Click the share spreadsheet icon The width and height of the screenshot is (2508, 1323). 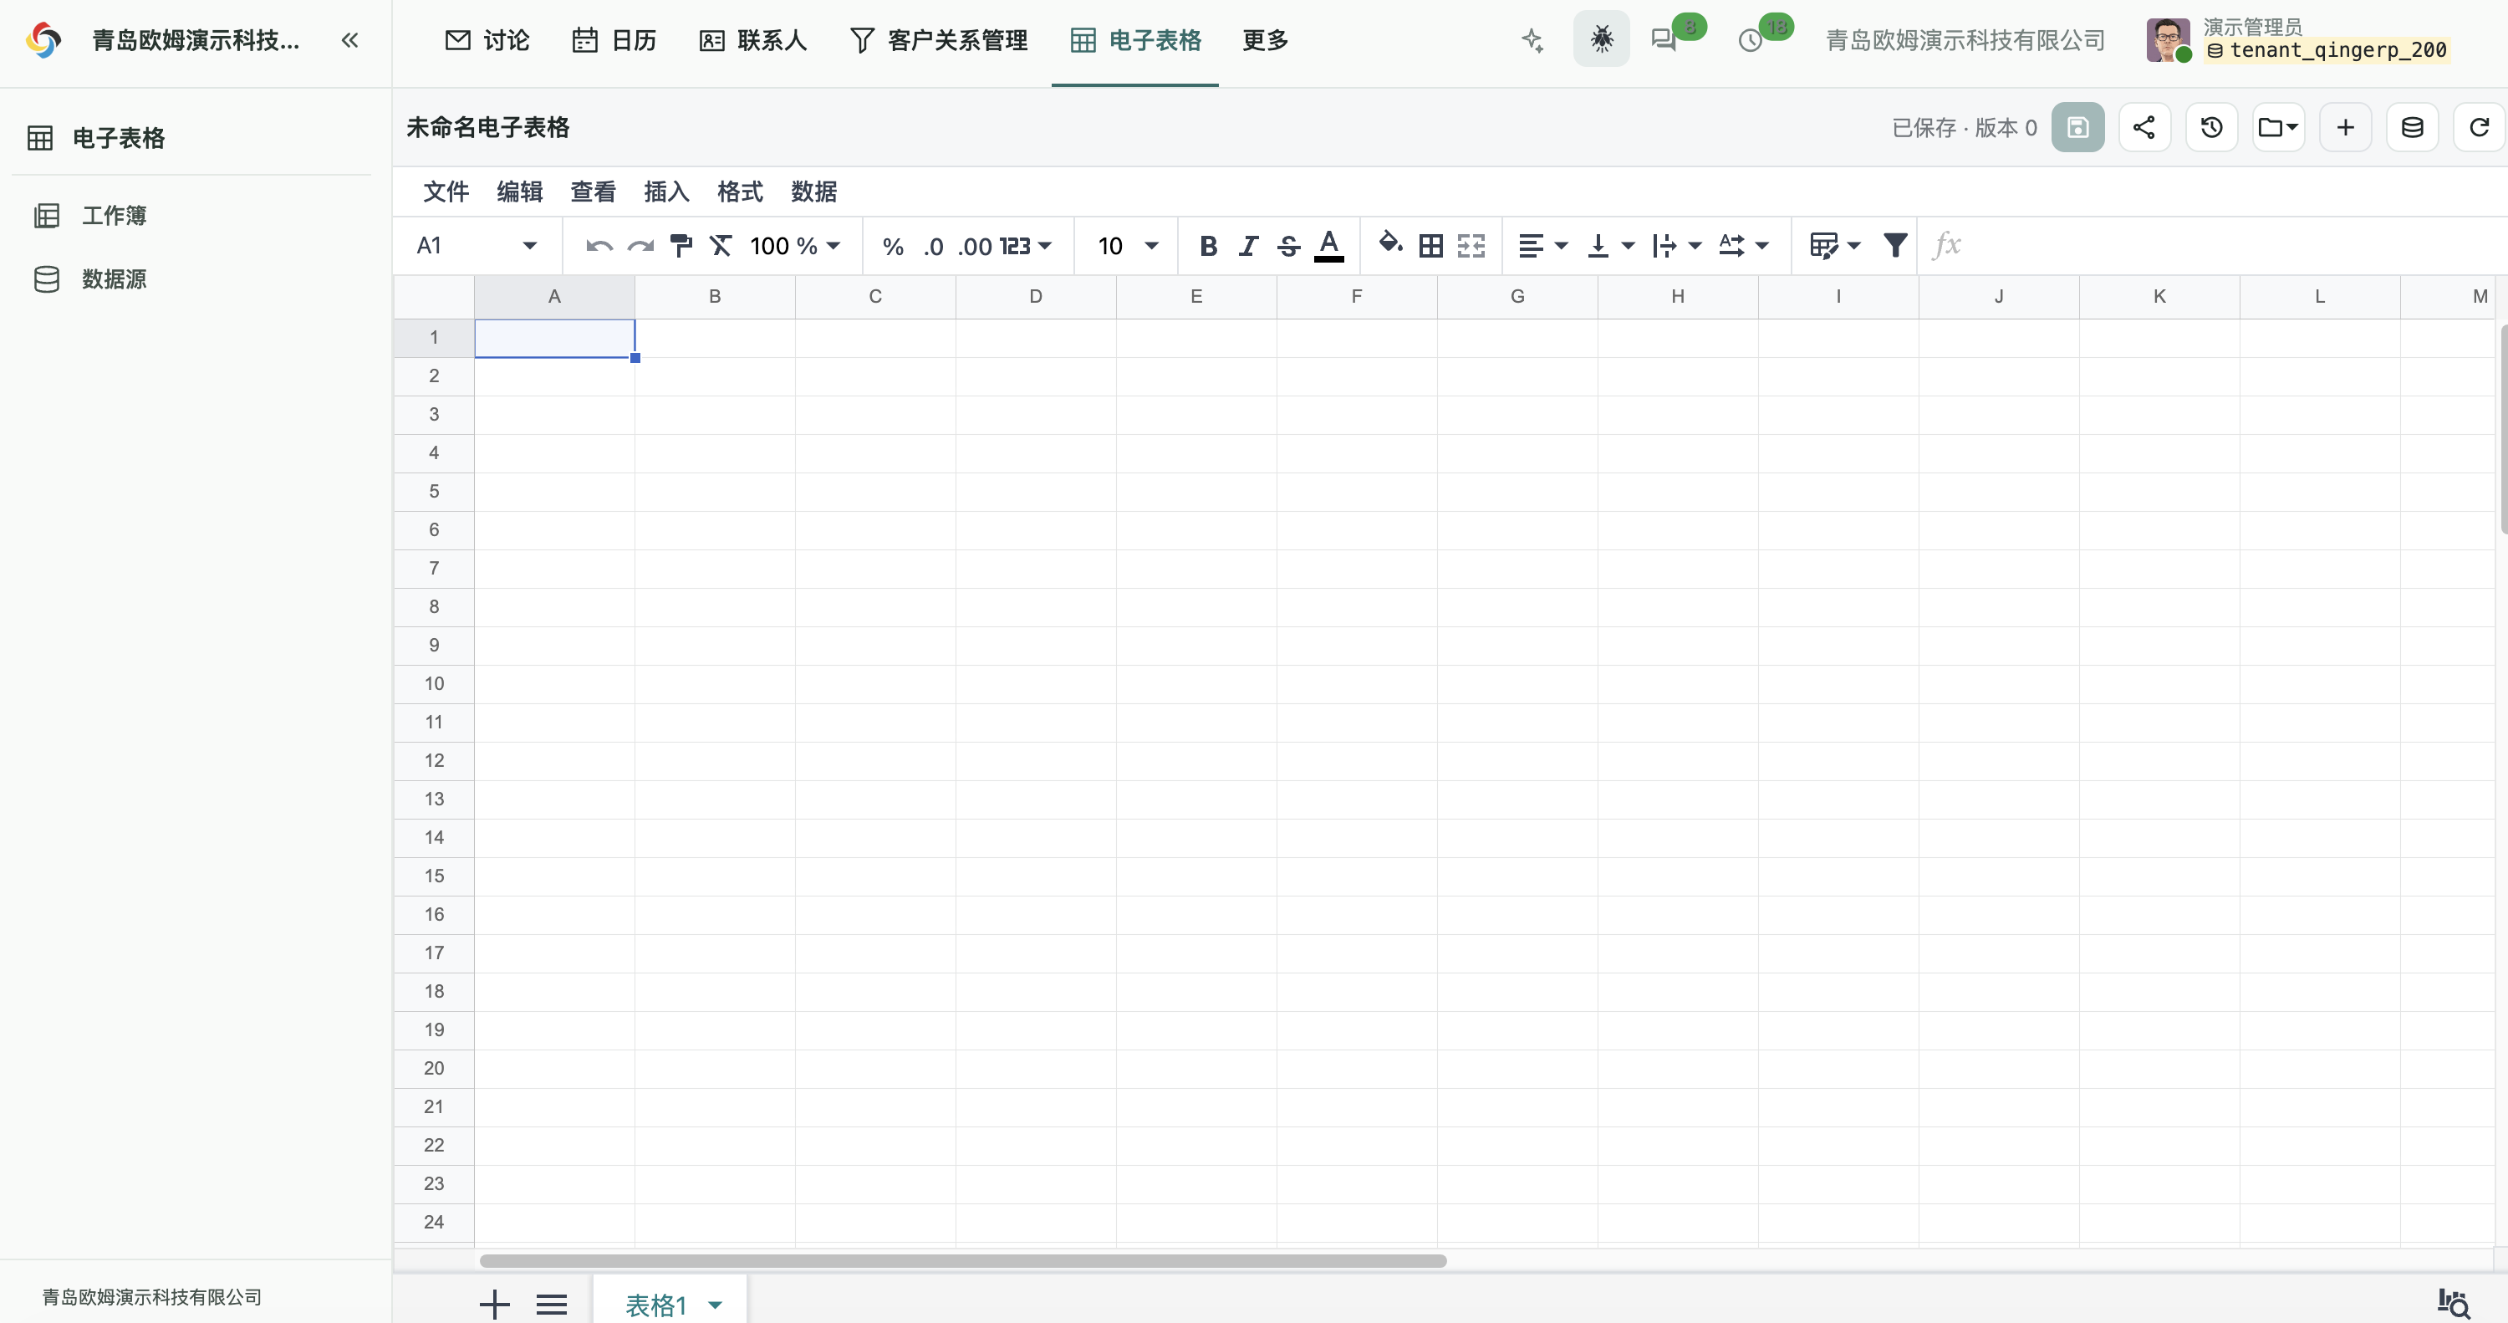(2144, 126)
